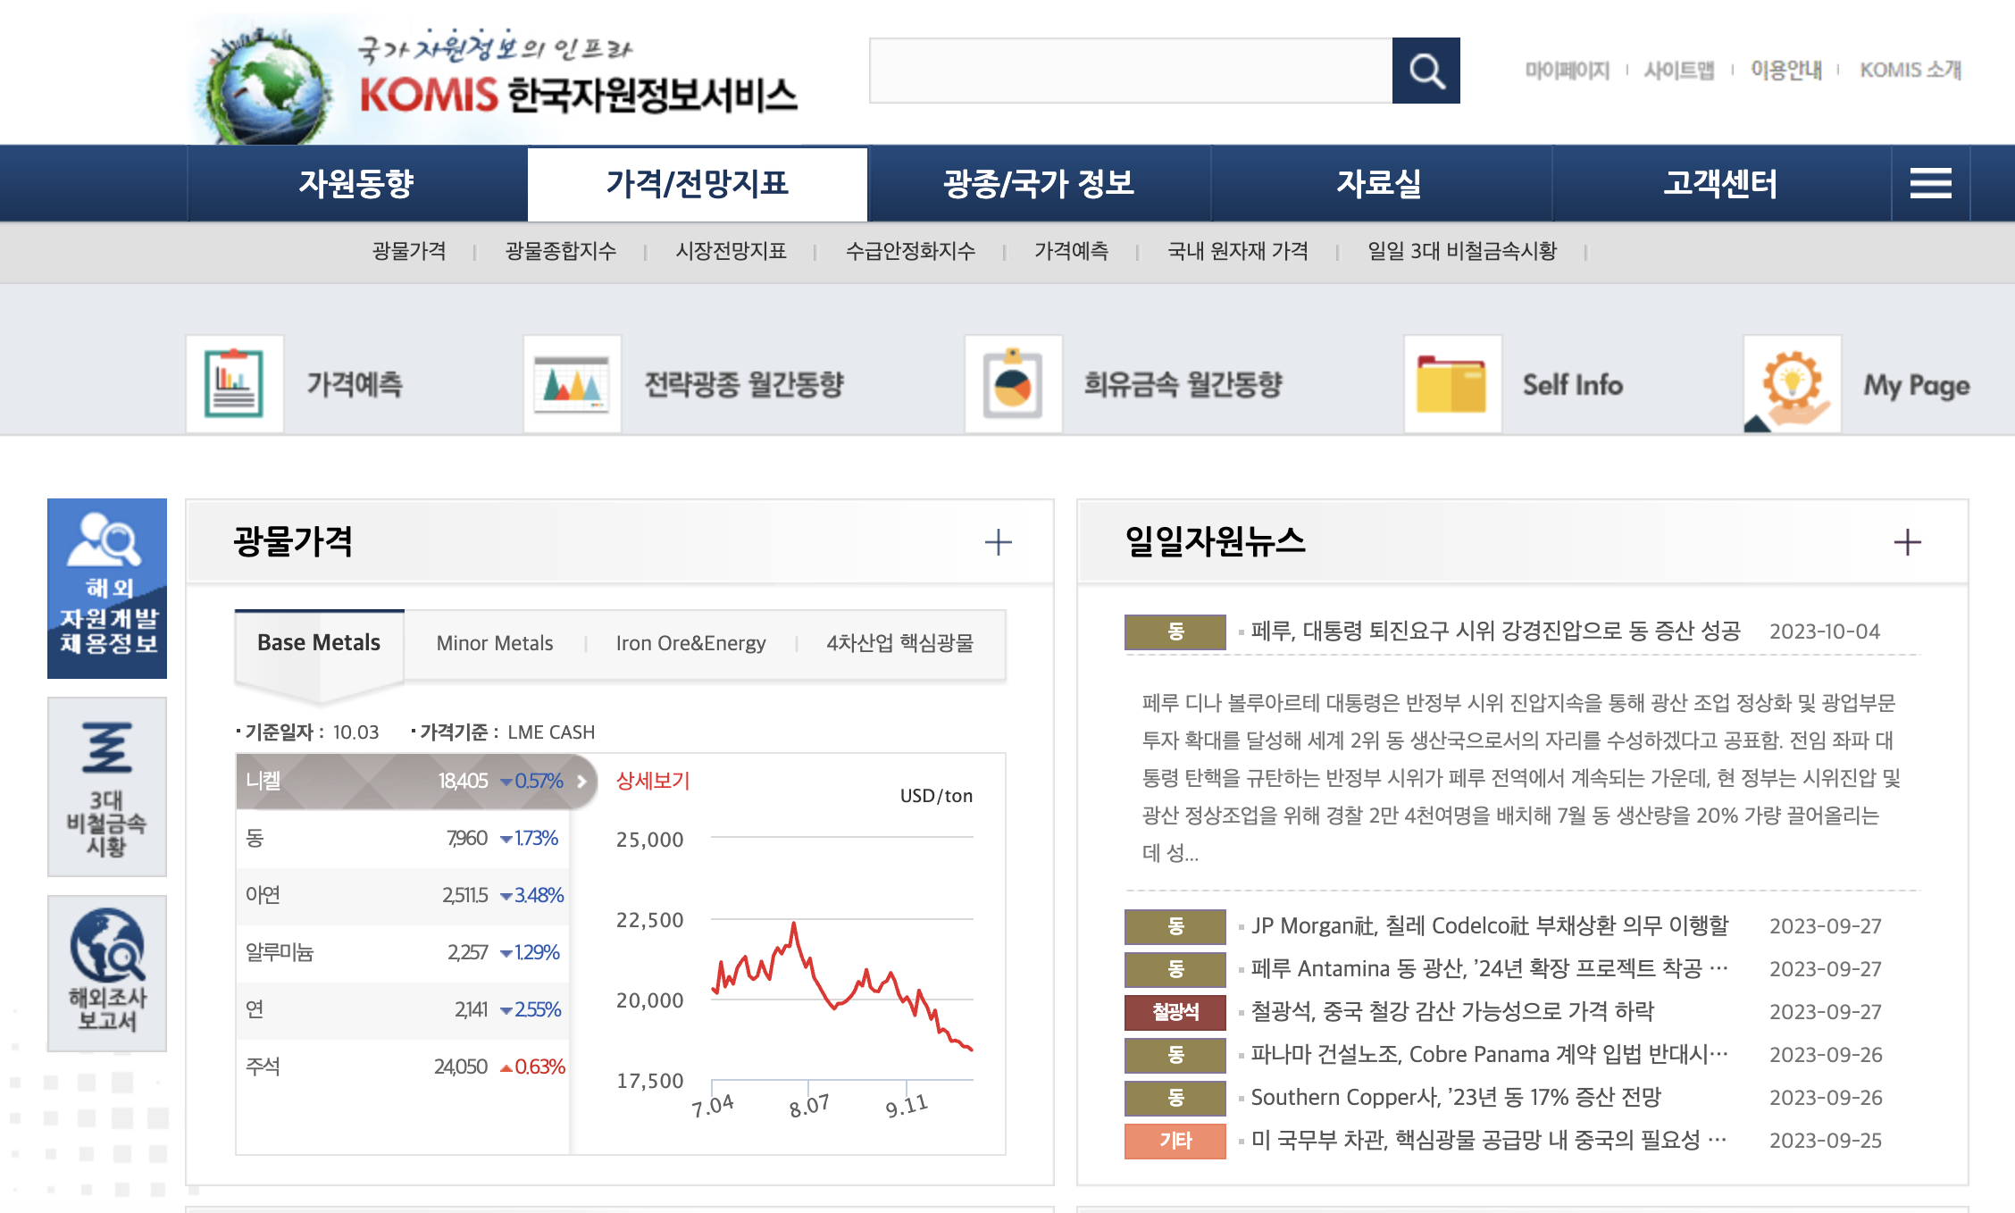
Task: Click the 희유금속 월간동향 pie icon
Action: click(1013, 384)
